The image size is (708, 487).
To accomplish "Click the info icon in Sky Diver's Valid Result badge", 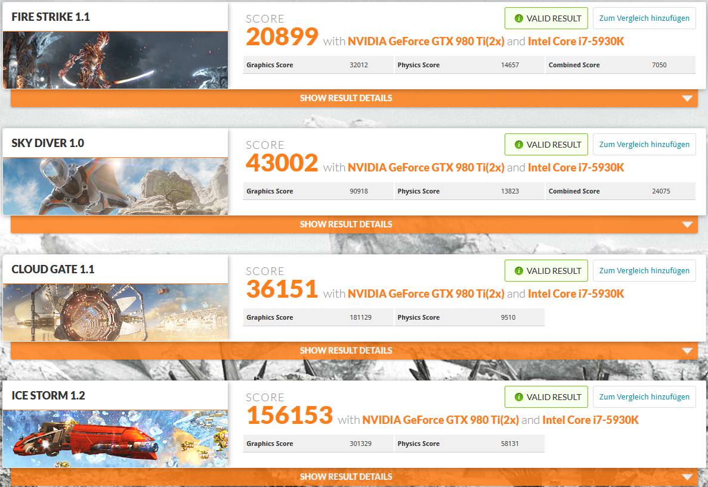I will click(519, 145).
